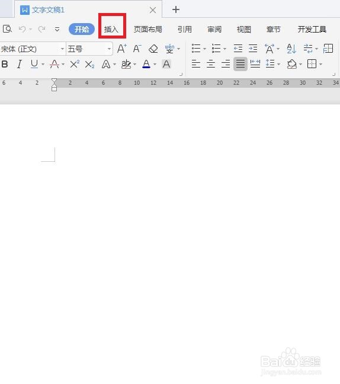Screen dimensions: 340x384
Task: Close the 文字文稿1 document tab
Action: pyautogui.click(x=153, y=10)
